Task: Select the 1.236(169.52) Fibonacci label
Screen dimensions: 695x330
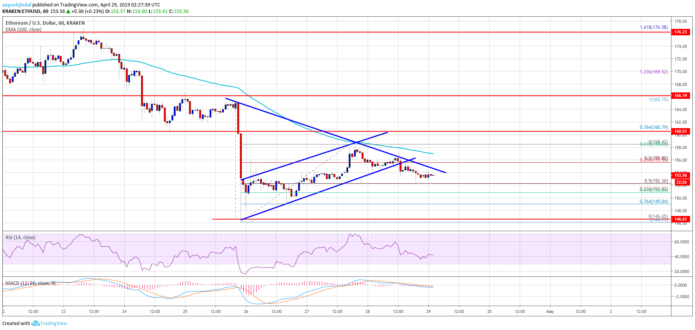Action: (x=654, y=72)
